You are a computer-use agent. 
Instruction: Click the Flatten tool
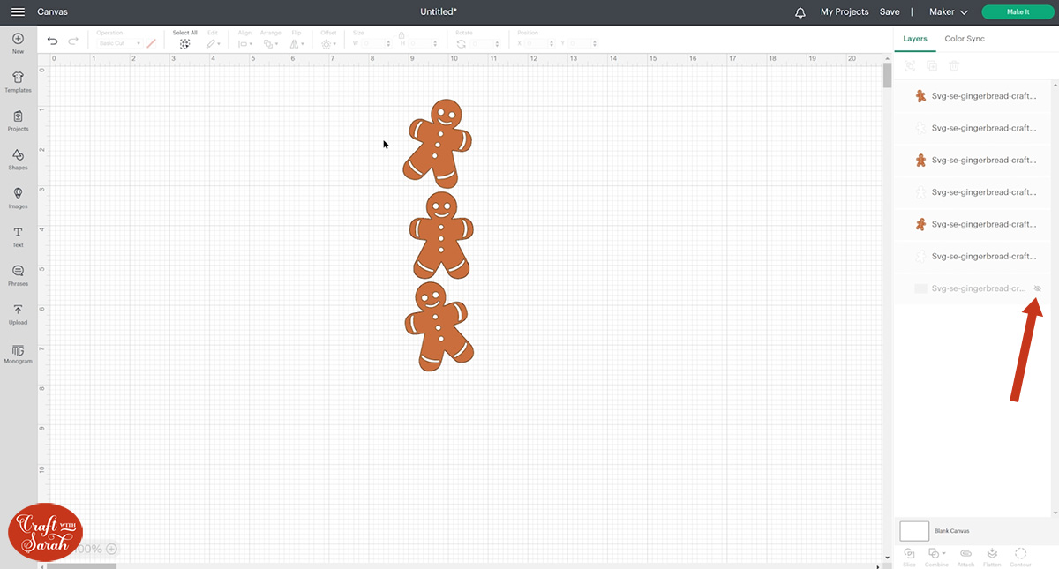pyautogui.click(x=992, y=557)
